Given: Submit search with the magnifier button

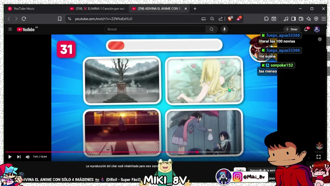Looking at the screenshot, I should pos(211,29).
